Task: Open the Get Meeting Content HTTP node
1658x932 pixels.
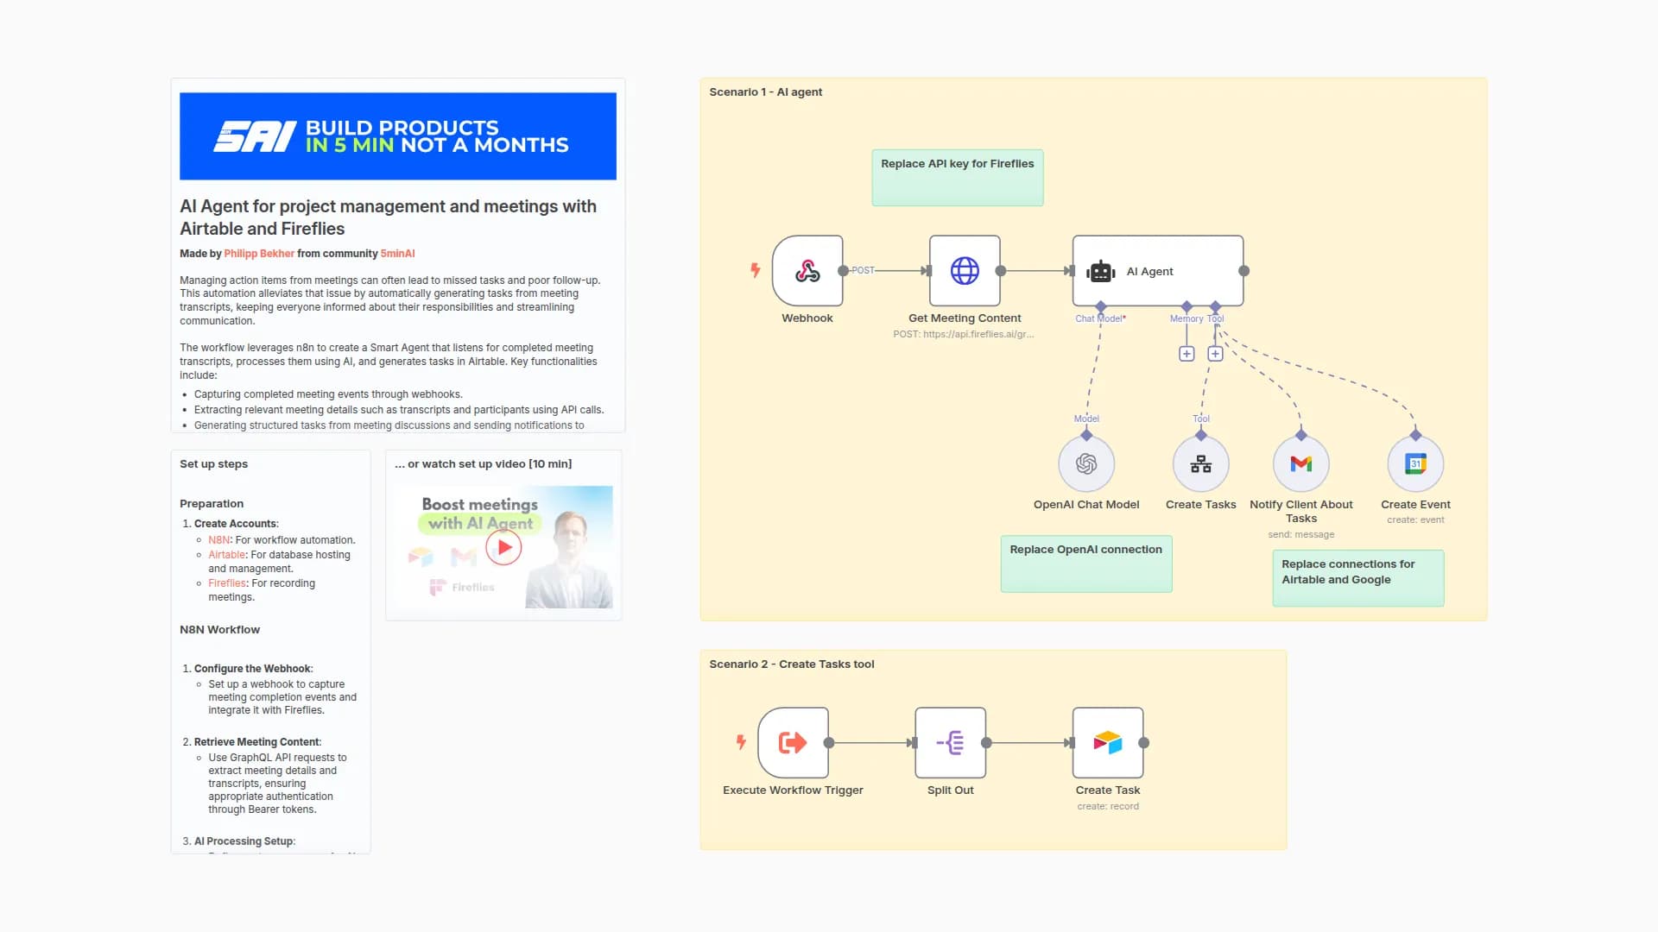Action: 965,271
